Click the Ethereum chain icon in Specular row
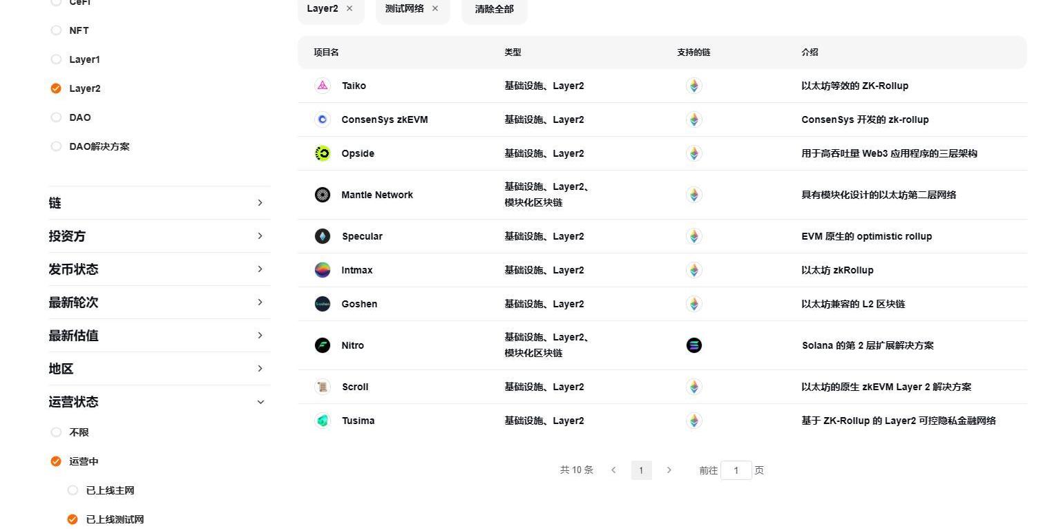 694,236
